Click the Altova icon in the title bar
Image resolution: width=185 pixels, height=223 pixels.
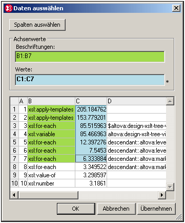(x=9, y=8)
